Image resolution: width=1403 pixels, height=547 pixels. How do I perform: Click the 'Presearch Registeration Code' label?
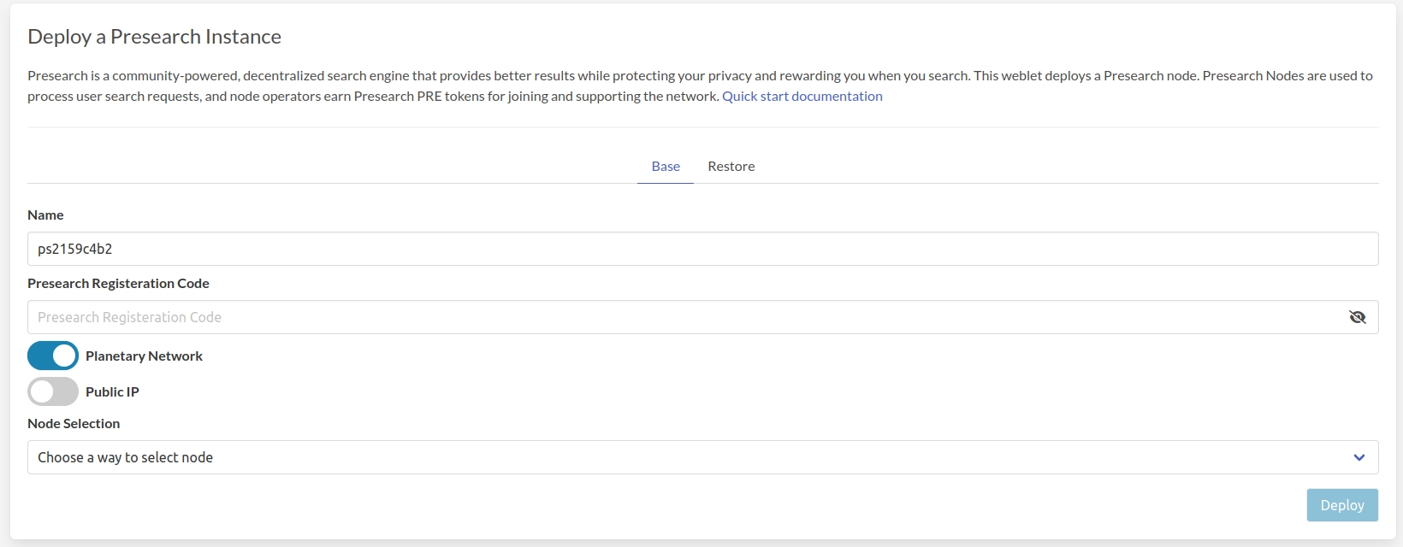pos(118,283)
